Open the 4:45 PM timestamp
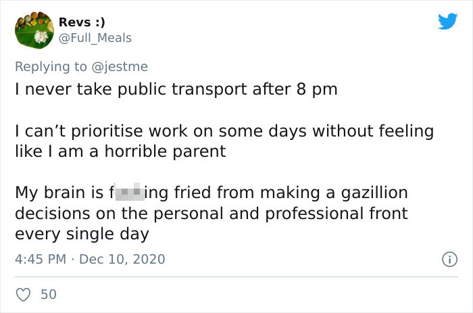 [x=39, y=259]
